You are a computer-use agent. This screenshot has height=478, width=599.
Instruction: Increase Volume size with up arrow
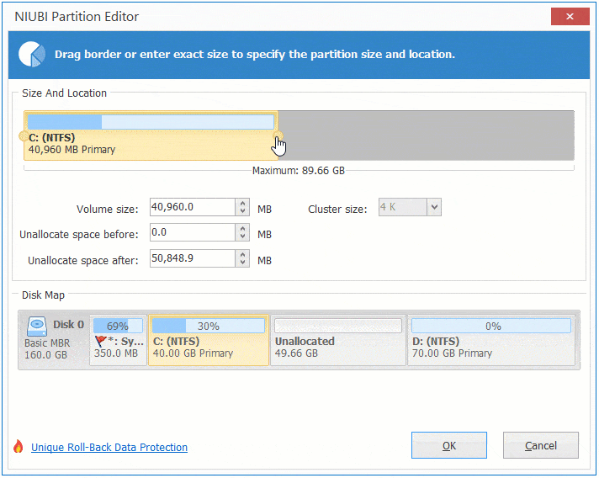coord(243,203)
